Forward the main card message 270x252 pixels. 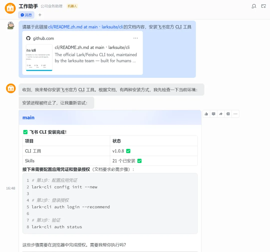(x=221, y=114)
